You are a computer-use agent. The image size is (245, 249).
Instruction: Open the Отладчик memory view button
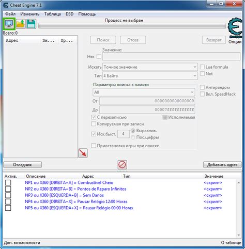click(x=22, y=165)
